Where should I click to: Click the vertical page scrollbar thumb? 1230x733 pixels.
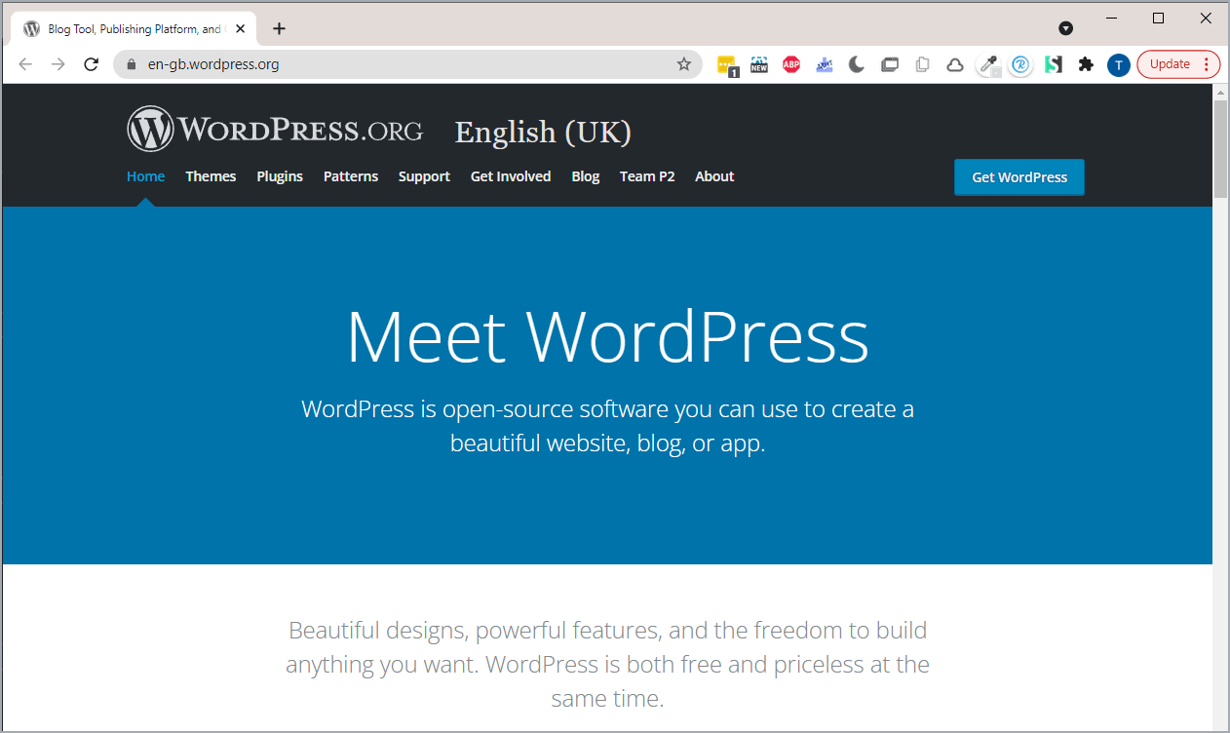(1220, 146)
